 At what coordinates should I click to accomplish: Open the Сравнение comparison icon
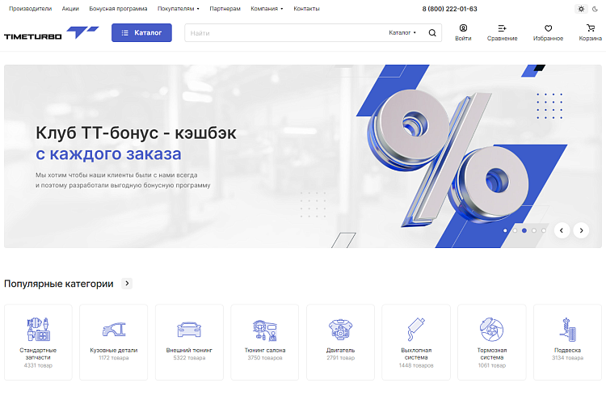(x=502, y=28)
